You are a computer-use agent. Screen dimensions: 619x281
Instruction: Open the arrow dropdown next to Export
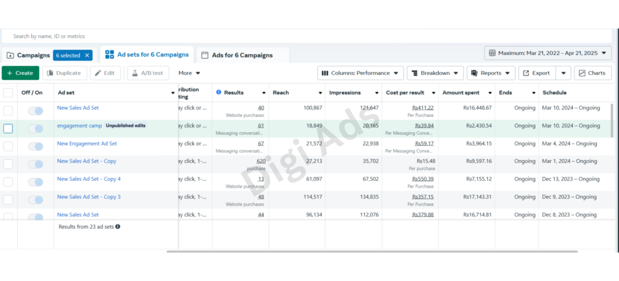(x=563, y=73)
